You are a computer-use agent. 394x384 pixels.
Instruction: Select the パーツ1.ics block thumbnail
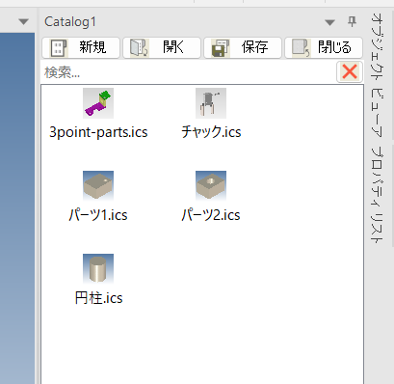(98, 186)
